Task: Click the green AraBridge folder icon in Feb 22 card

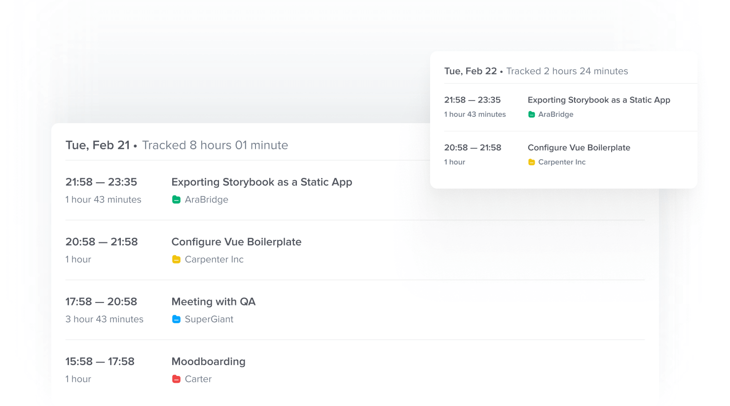Action: (532, 114)
